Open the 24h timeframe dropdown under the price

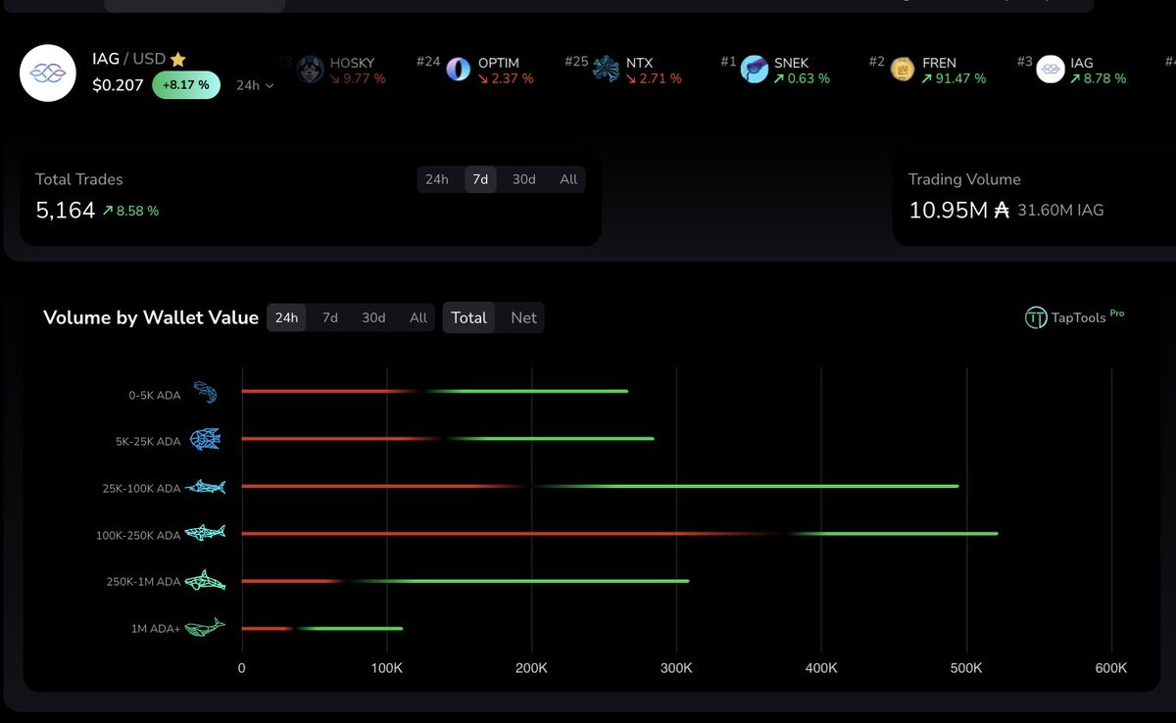(x=253, y=85)
